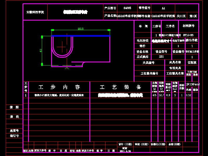Select the 切削深度 column header

click(175, 87)
